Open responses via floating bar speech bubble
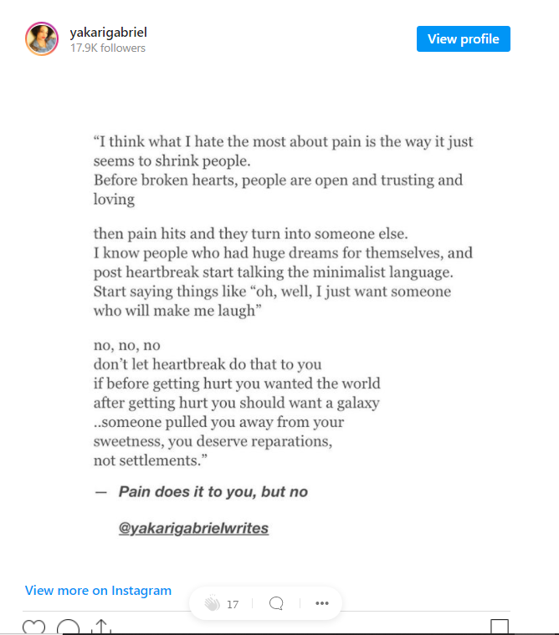The image size is (559, 635). point(276,603)
